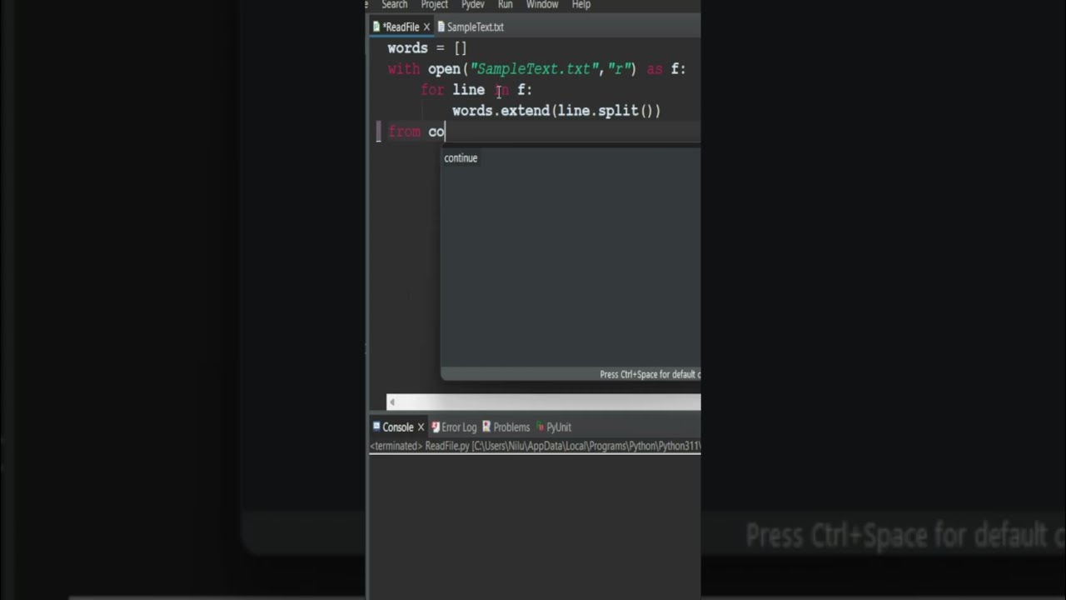Open the Search menu
The image size is (1066, 600).
point(395,5)
